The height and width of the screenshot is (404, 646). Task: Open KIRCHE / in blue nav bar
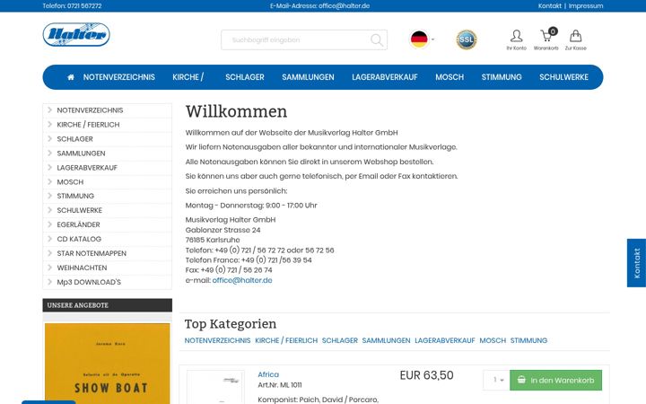[x=188, y=77]
